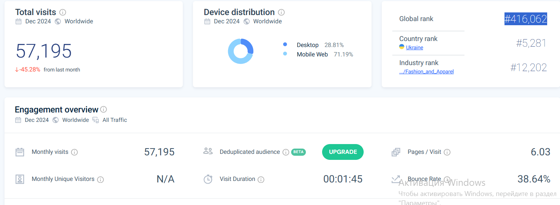Click the Mobile Web legend color dot
The image size is (560, 205).
[285, 54]
